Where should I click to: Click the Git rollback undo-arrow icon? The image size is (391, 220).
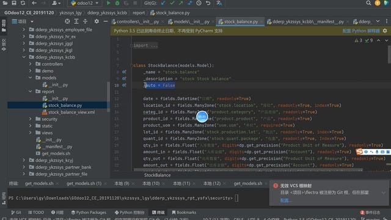(x=208, y=3)
